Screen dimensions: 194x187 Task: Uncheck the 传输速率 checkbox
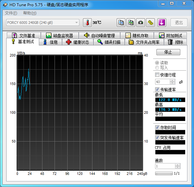pyautogui.click(x=157, y=89)
